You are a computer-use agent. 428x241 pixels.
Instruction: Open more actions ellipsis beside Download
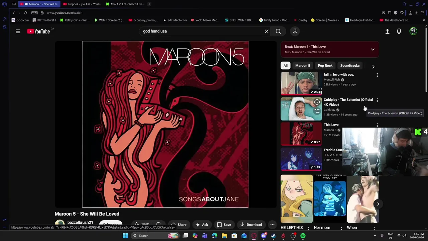pos(273,225)
